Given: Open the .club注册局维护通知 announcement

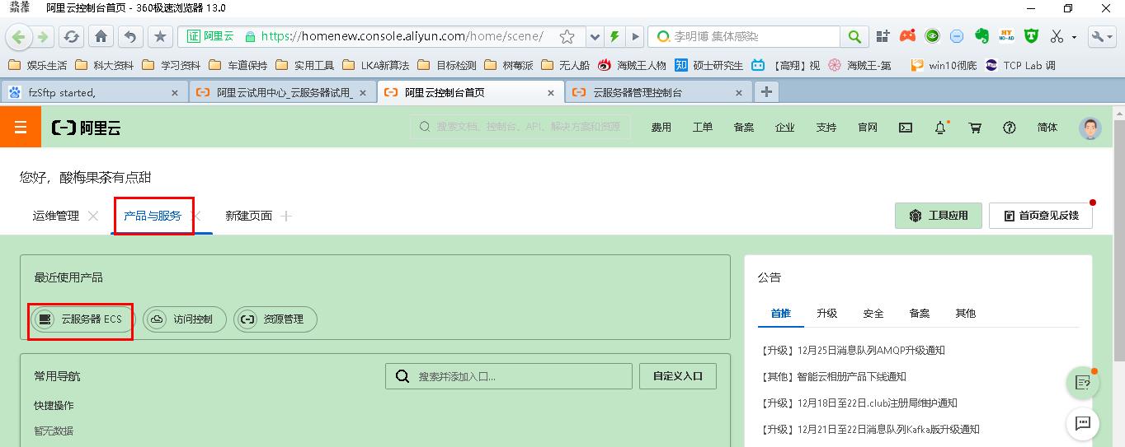Looking at the screenshot, I should coord(859,403).
